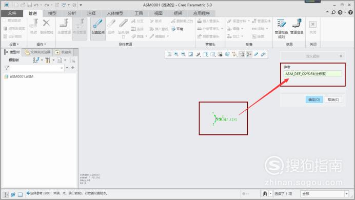Click ribbon search magnifier at top right
Viewport: 355px width, 200px height.
[x=333, y=12]
